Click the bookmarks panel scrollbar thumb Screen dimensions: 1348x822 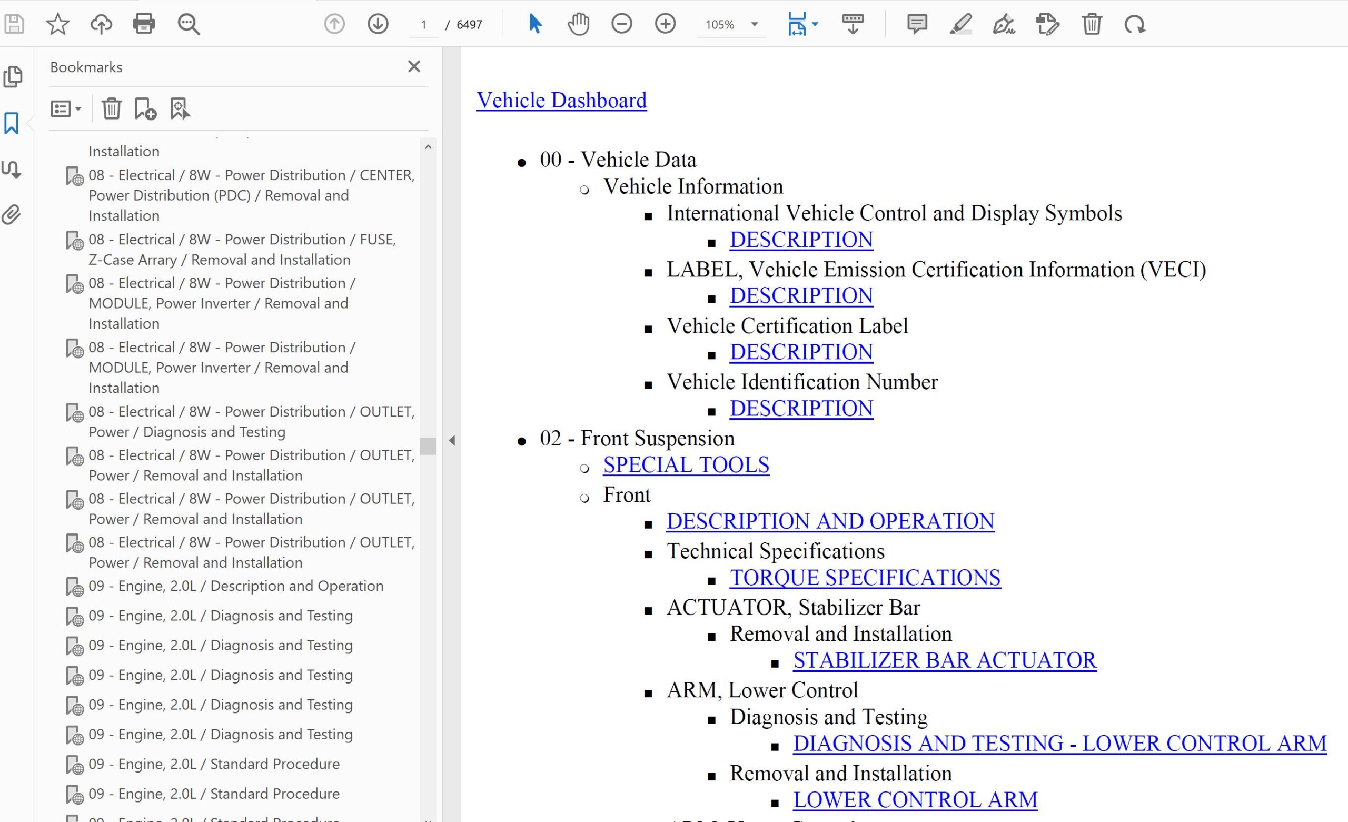(x=429, y=445)
